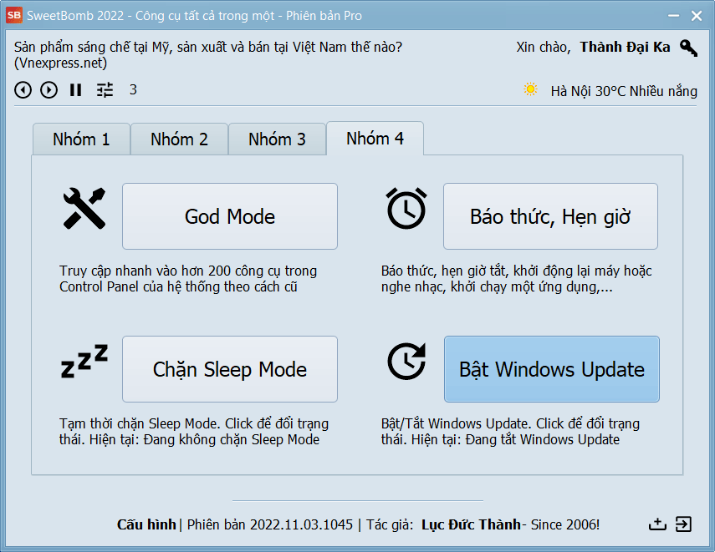
Task: Toggle blocking with Chặn Sleep Mode button
Action: pos(230,369)
